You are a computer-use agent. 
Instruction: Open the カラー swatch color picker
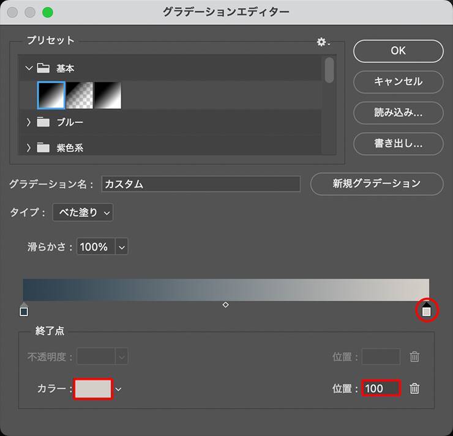[93, 389]
